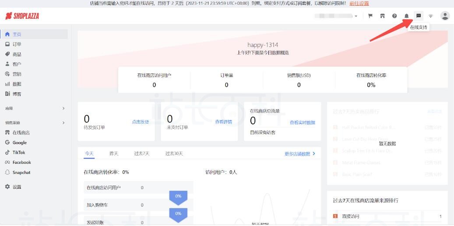
Task: Go to 主页 in the sidebar
Action: tap(34, 34)
